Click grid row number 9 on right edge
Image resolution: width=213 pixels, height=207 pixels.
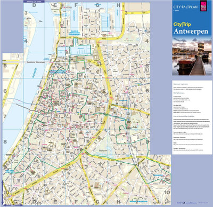click(168, 167)
